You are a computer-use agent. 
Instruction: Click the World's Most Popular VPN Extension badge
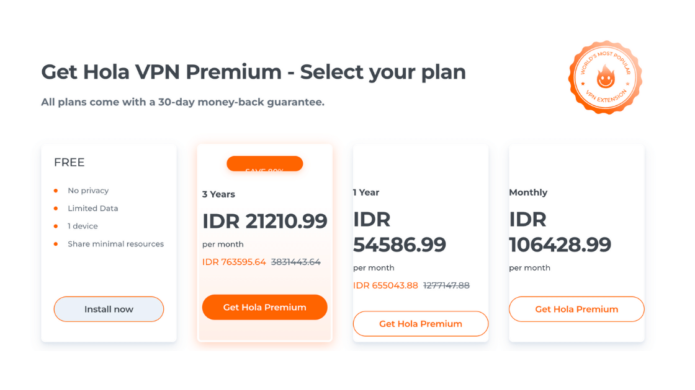point(605,78)
